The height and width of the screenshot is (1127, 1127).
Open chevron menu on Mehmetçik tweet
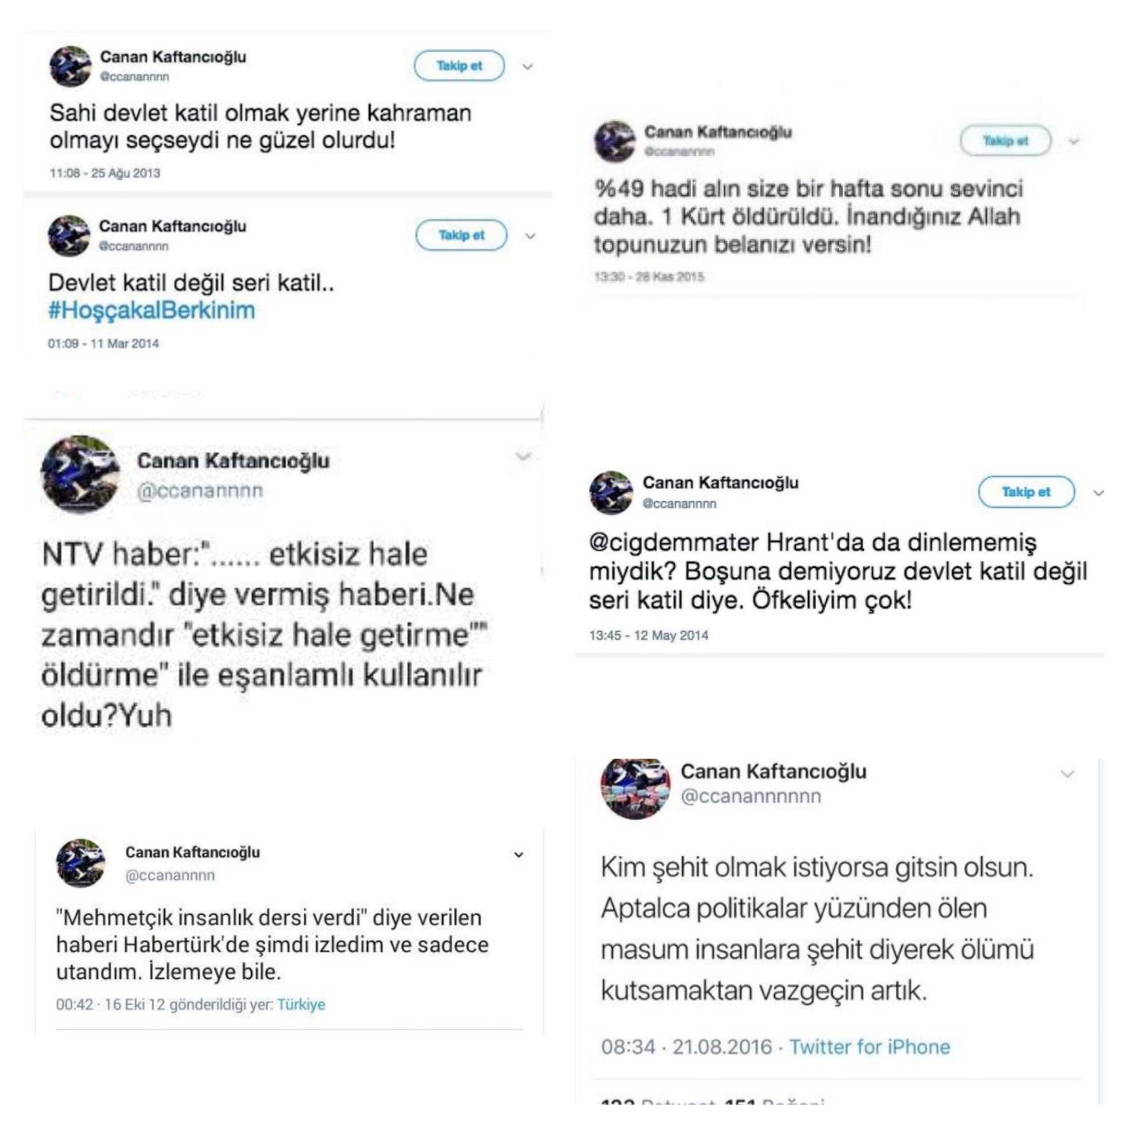[x=518, y=855]
